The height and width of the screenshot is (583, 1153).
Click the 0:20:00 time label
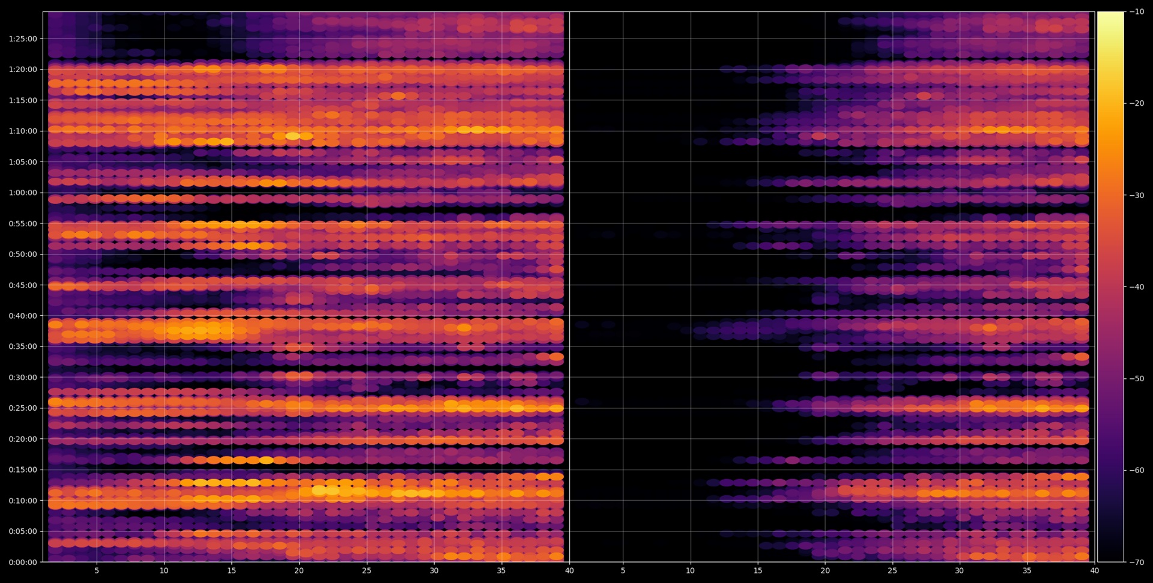23,439
